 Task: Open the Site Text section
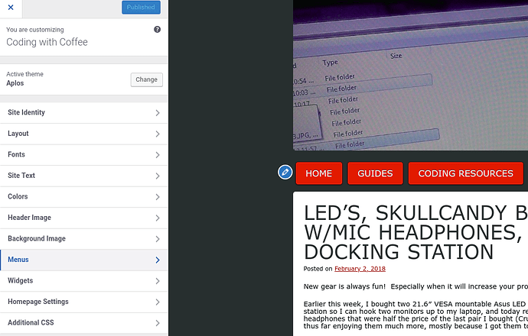tap(84, 176)
